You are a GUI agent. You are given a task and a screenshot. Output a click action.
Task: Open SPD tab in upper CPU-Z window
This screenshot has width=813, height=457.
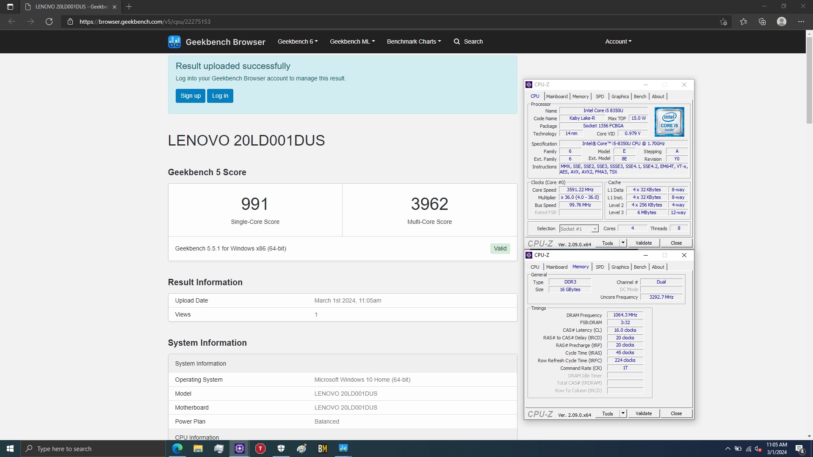pyautogui.click(x=600, y=96)
